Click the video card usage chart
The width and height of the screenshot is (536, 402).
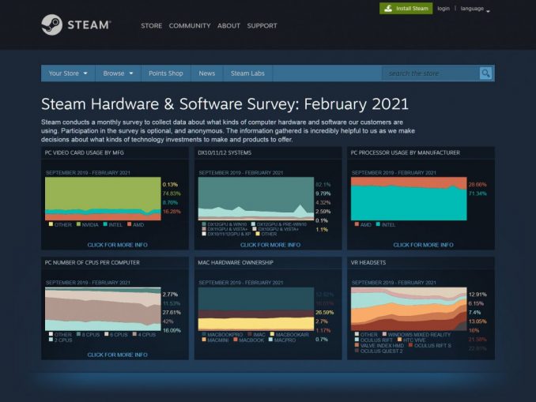(103, 199)
